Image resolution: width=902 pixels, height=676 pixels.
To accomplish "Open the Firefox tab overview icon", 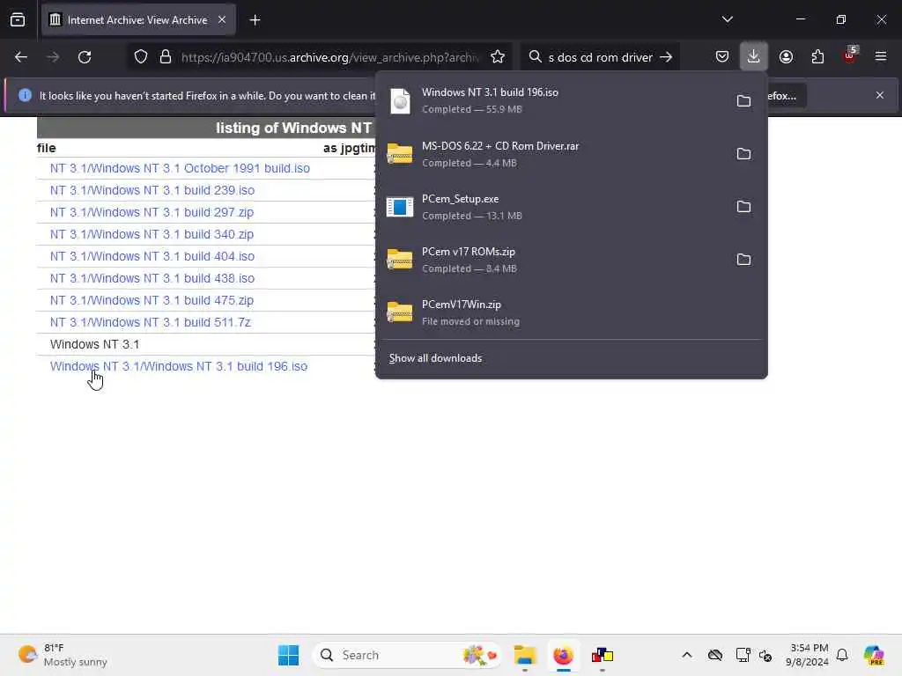I will tap(18, 20).
